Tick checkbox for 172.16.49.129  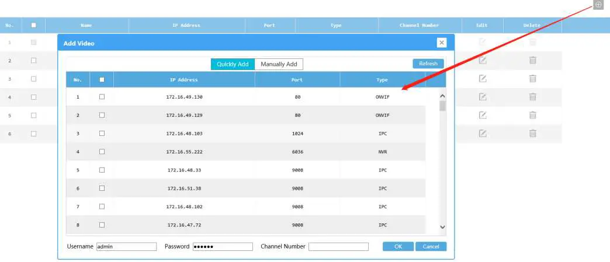click(102, 115)
